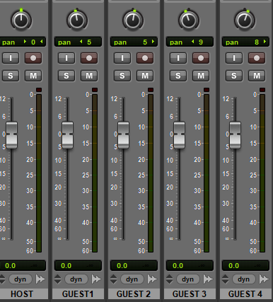Clear the GUEST 3 meter clip indicator
This screenshot has height=302, width=273.
[207, 90]
